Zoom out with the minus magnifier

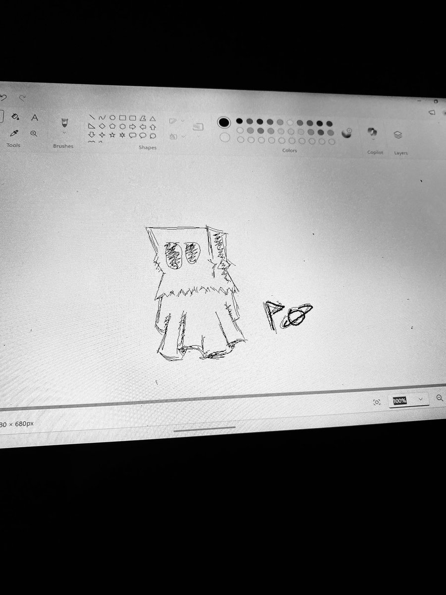pos(440,398)
